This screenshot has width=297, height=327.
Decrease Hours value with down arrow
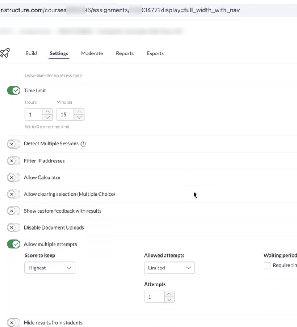point(47,117)
